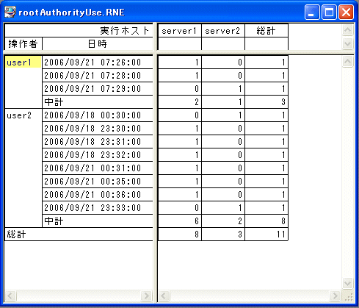Close the rootAuthorityUse.RNE window
This screenshot has width=359, height=308.
346,12
